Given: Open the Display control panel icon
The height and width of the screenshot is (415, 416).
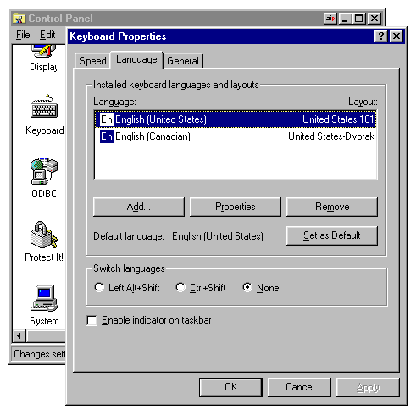Looking at the screenshot, I should tap(44, 51).
